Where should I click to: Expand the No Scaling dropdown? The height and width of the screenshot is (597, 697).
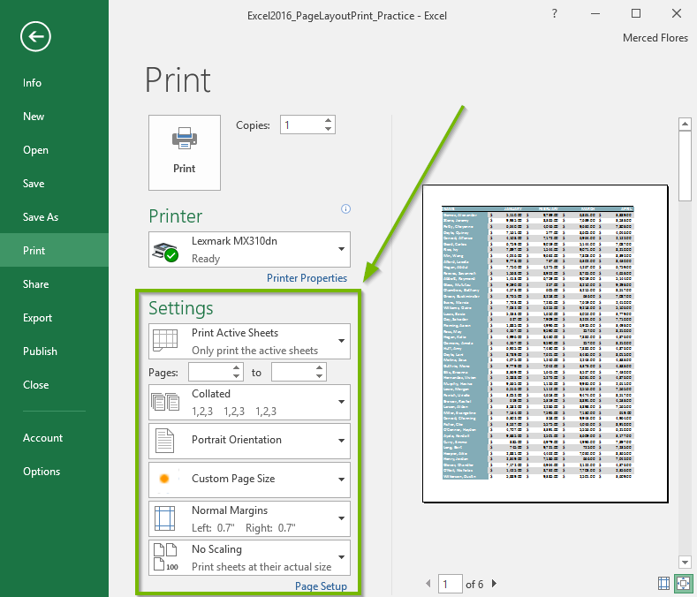249,557
